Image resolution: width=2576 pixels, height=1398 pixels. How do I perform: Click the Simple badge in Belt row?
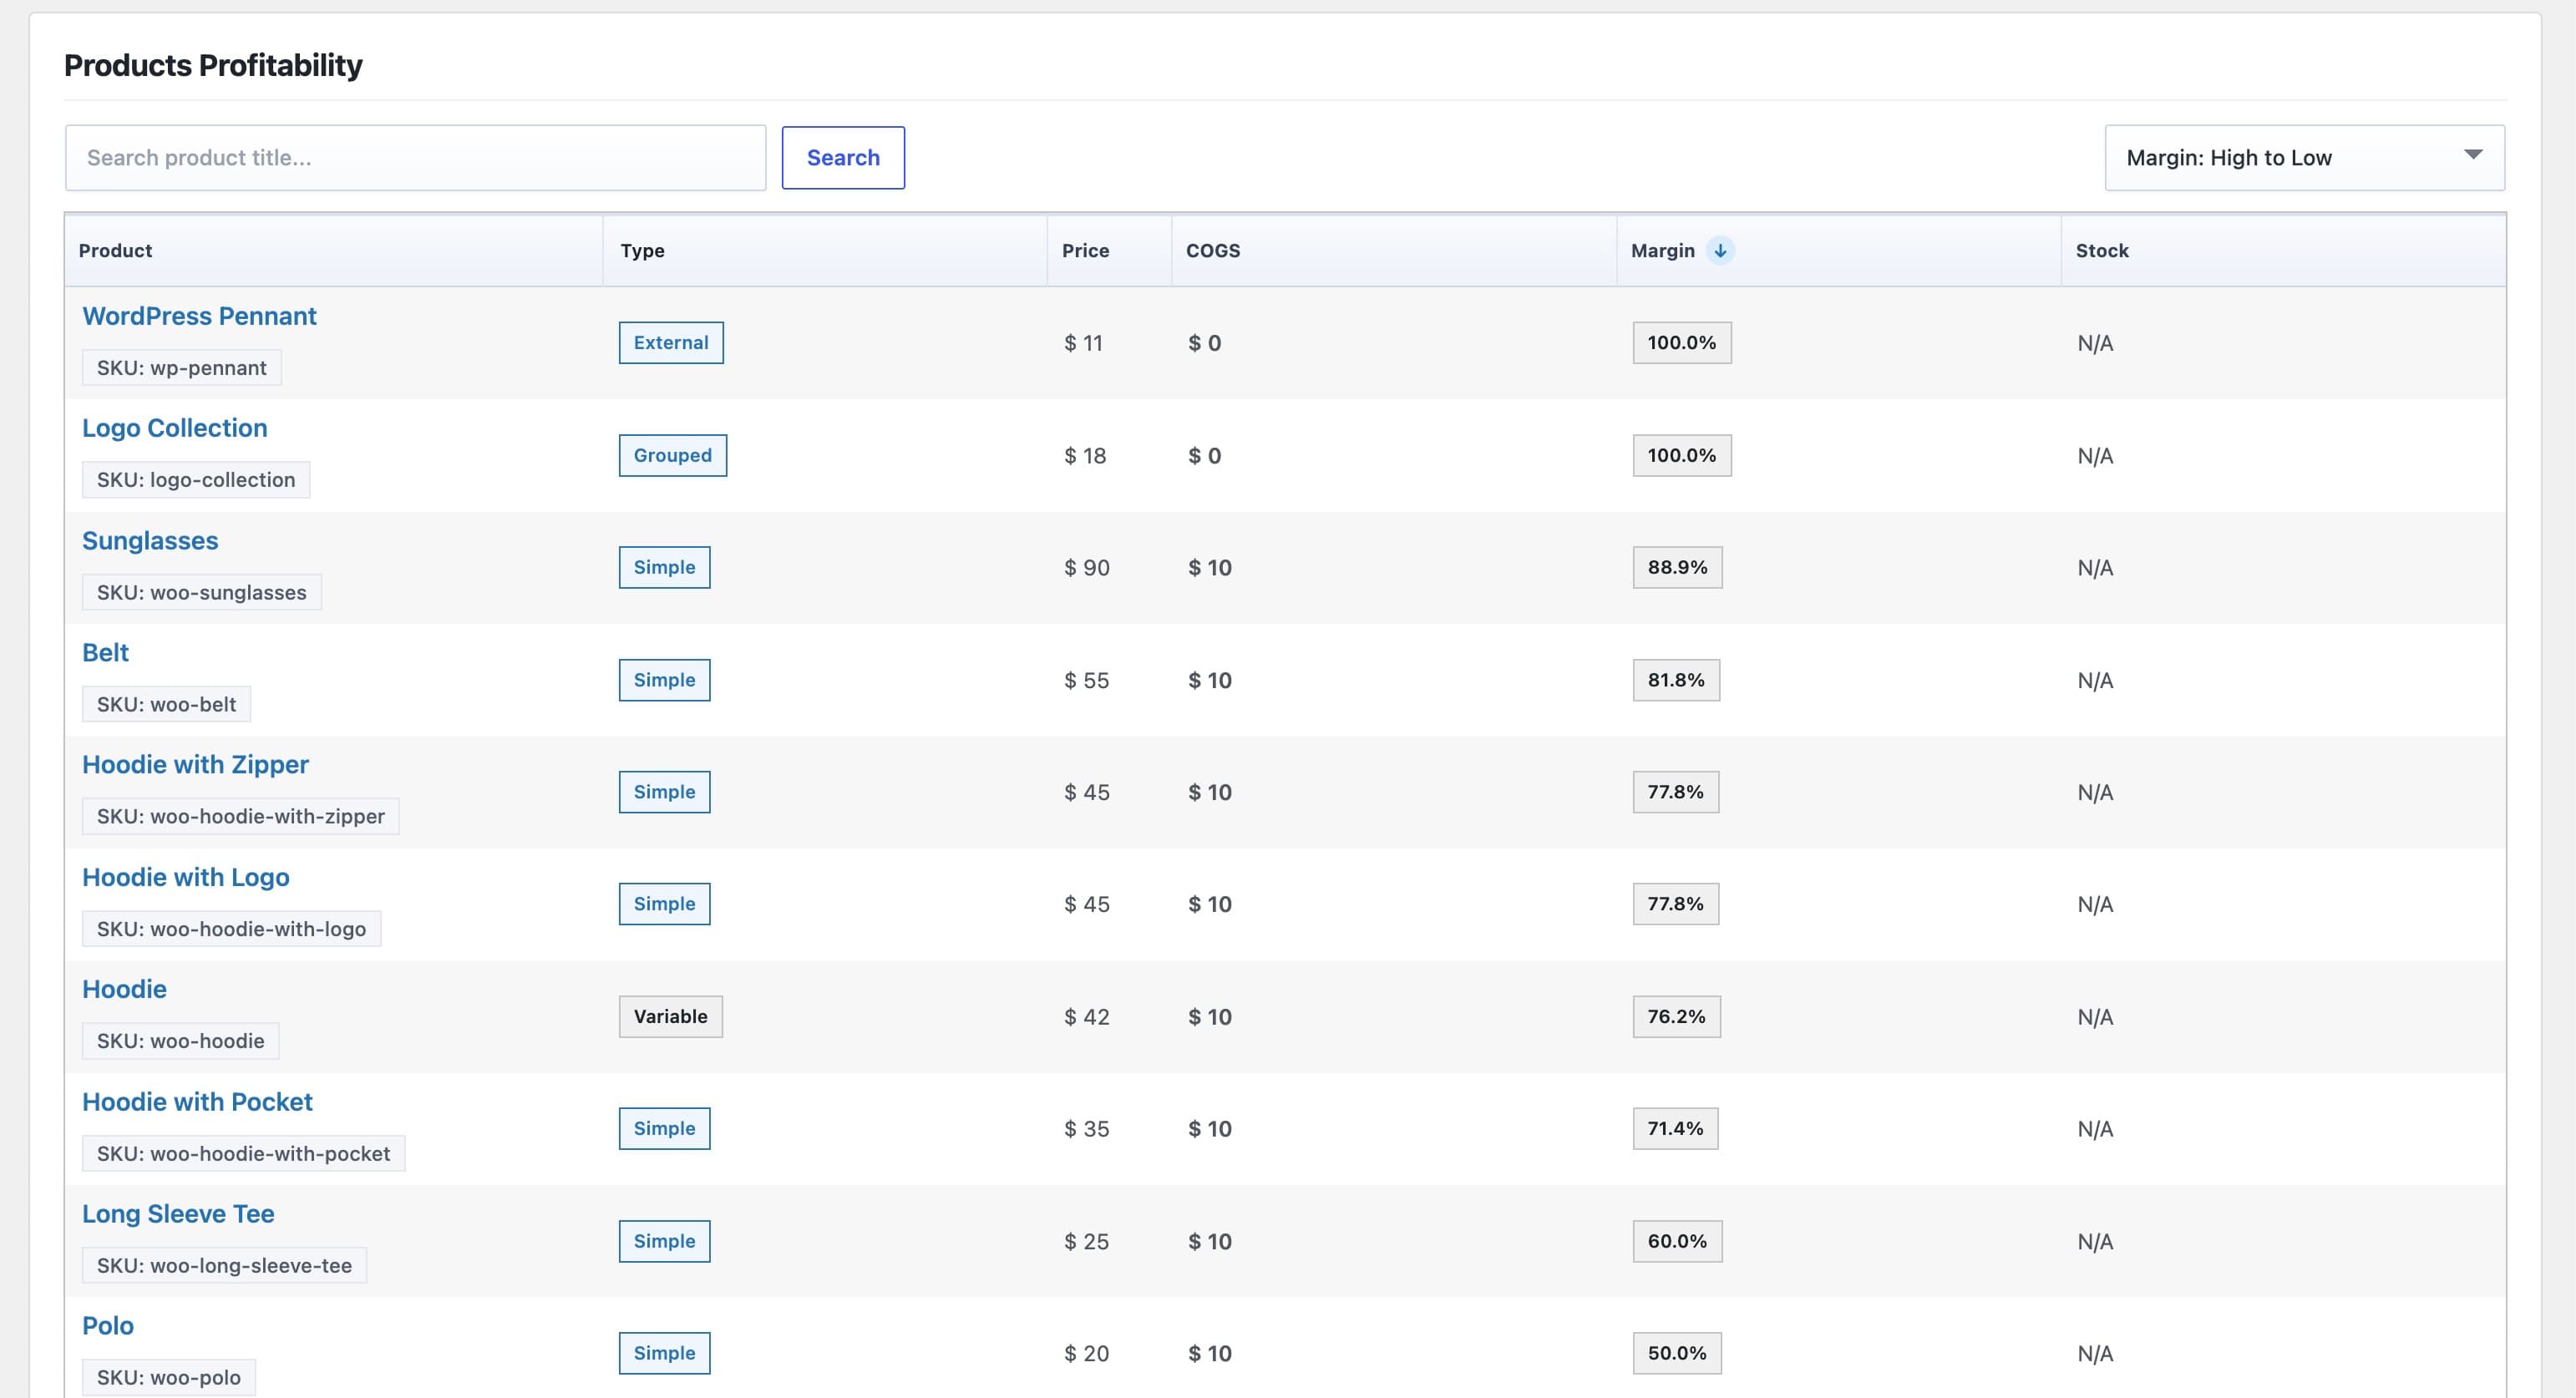click(x=665, y=680)
